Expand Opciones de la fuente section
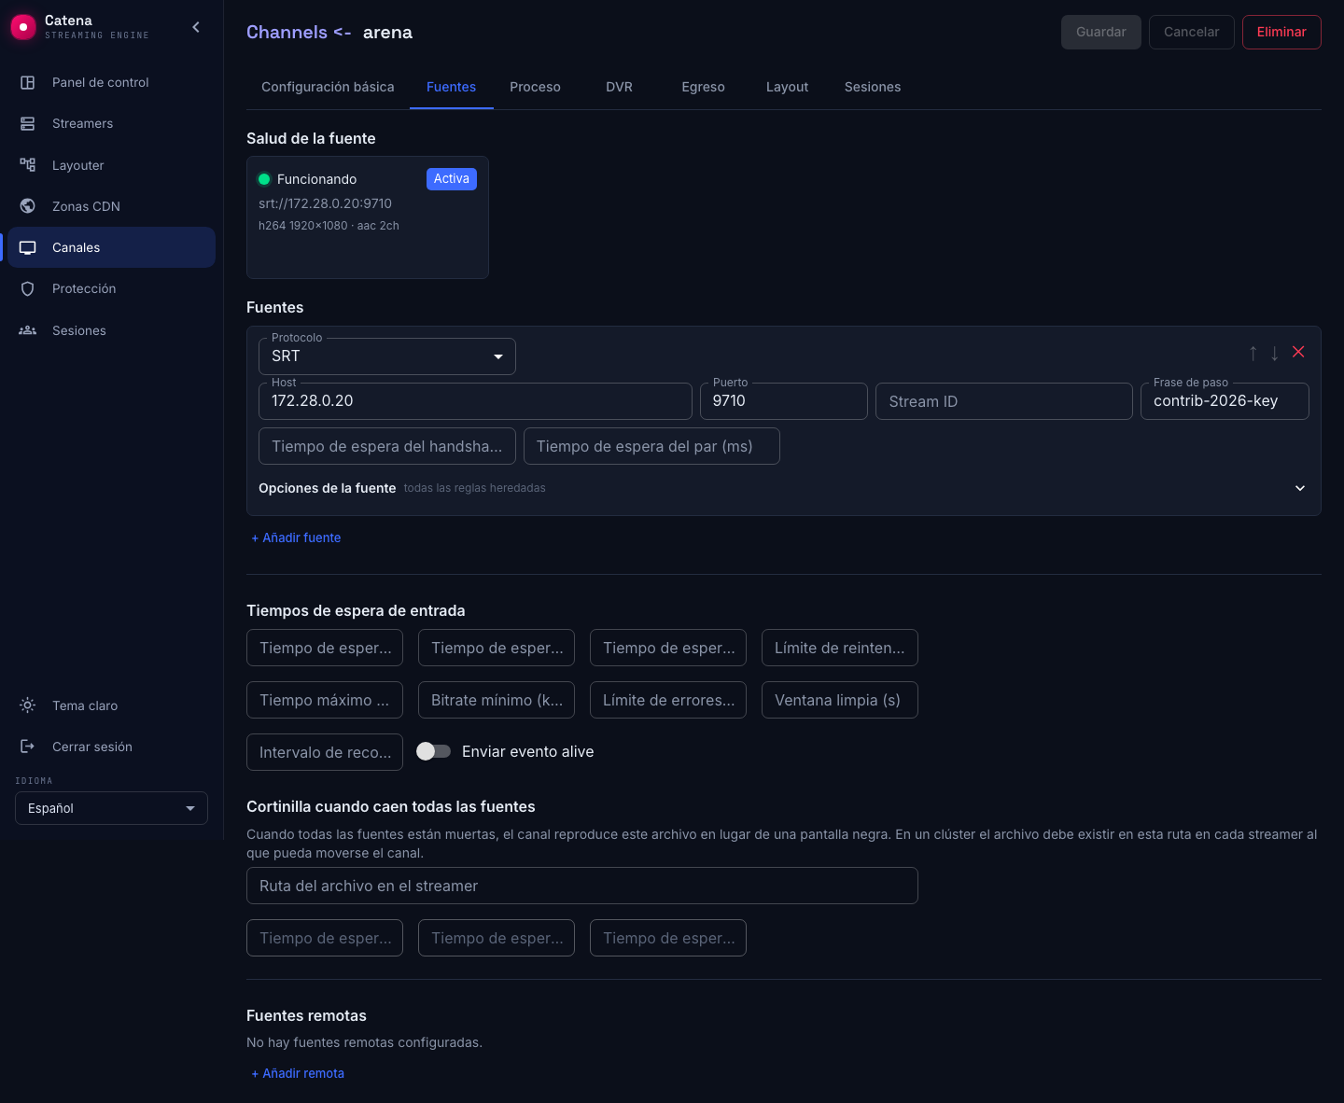 point(1300,488)
